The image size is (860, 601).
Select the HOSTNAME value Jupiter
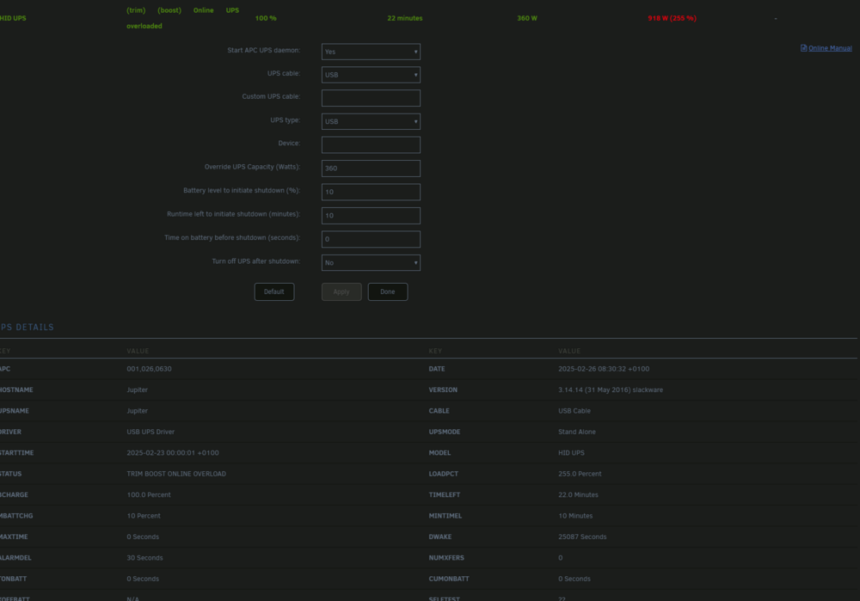point(137,389)
